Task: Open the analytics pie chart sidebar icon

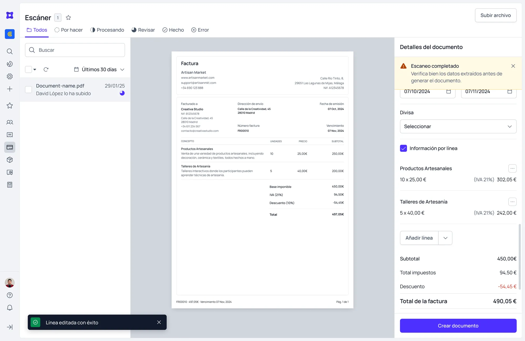Action: click(10, 64)
